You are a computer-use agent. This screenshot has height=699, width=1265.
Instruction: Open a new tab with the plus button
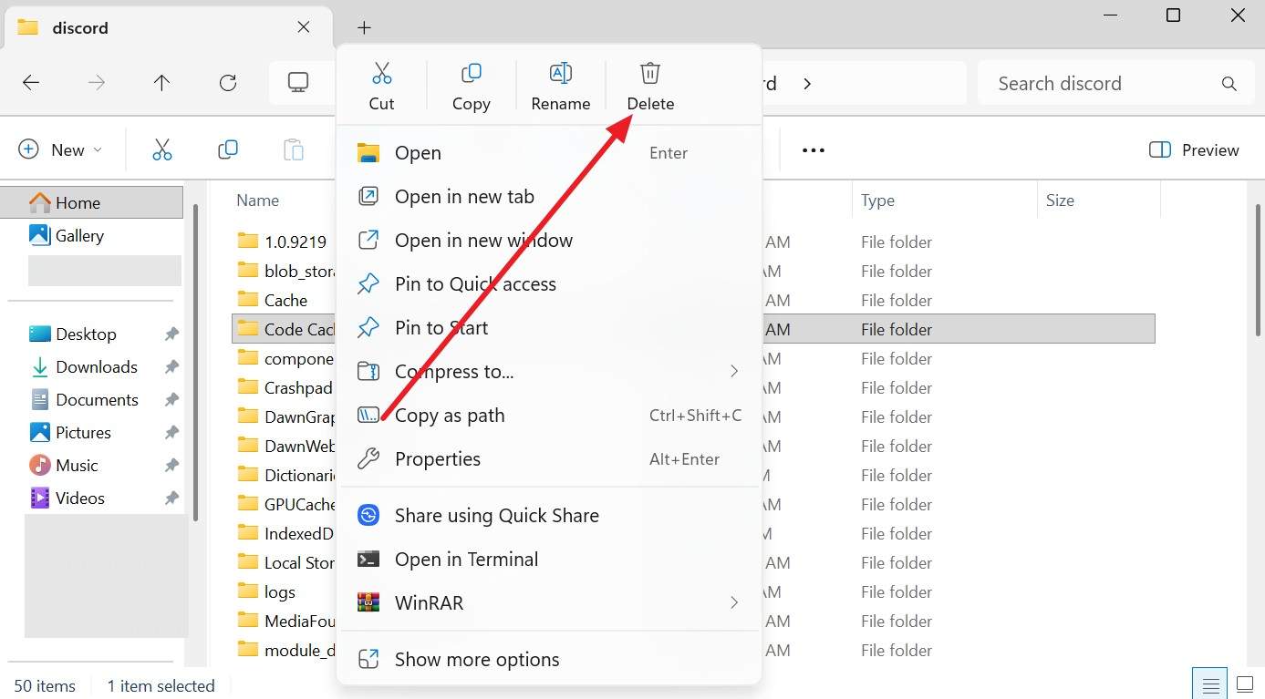tap(364, 27)
